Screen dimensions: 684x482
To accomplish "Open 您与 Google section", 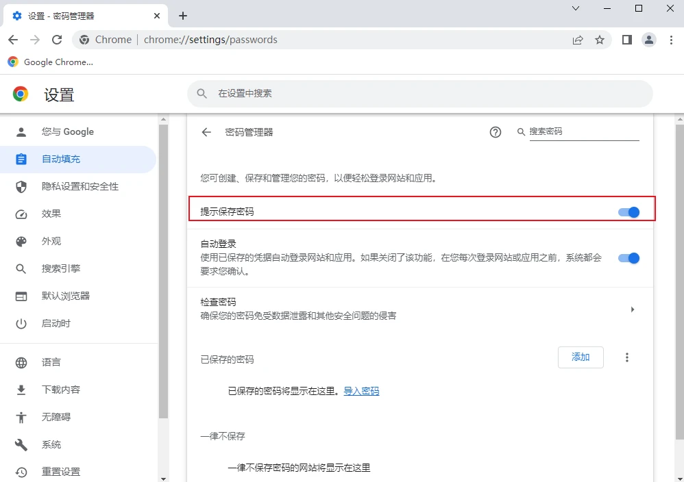I will pos(78,131).
